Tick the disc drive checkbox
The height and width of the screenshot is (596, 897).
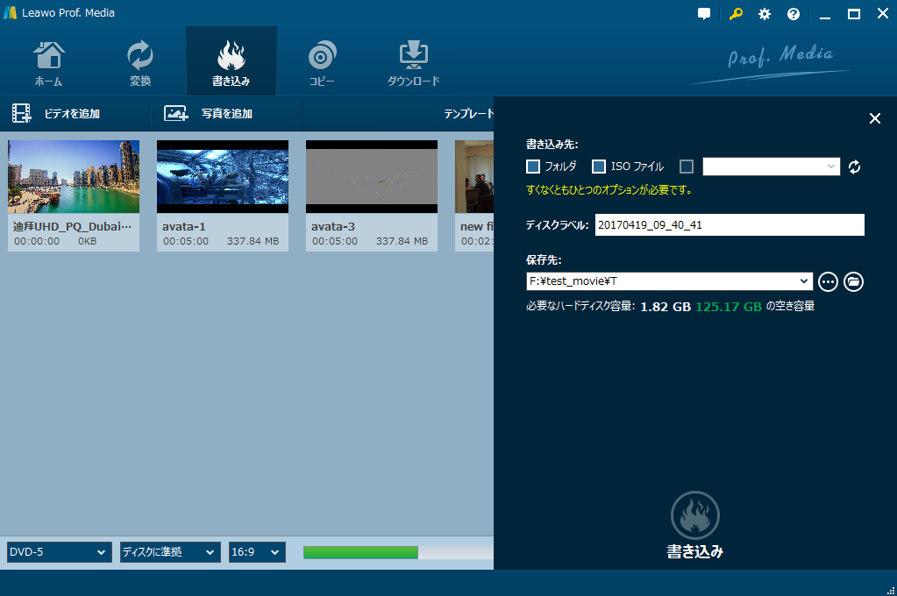(x=687, y=167)
